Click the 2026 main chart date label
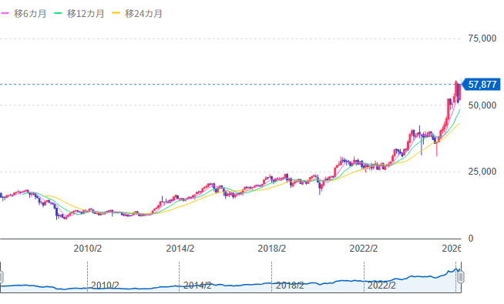 coord(452,249)
